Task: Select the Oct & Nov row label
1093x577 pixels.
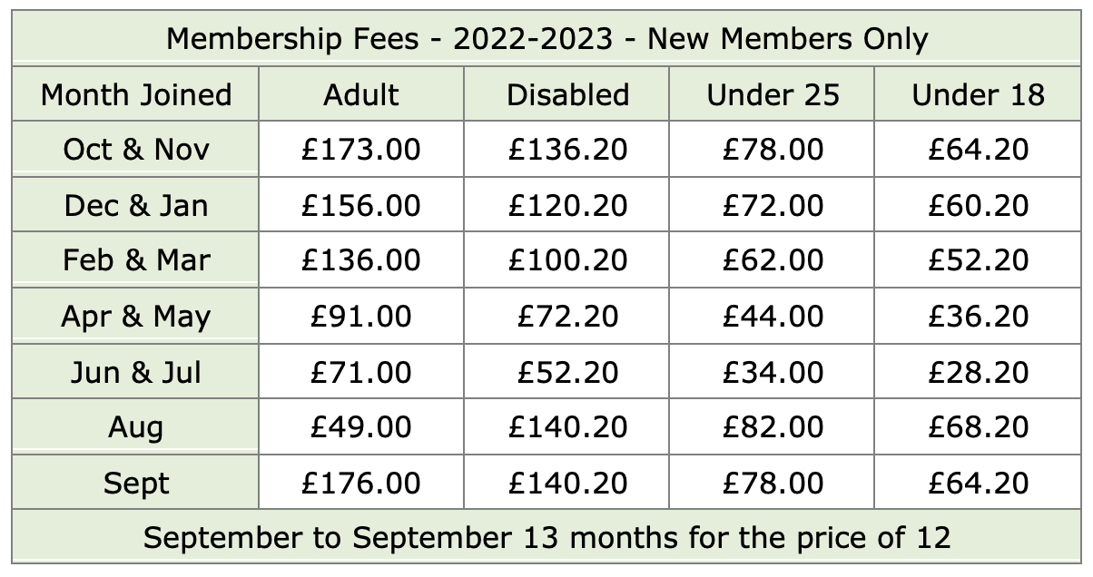Action: (136, 149)
